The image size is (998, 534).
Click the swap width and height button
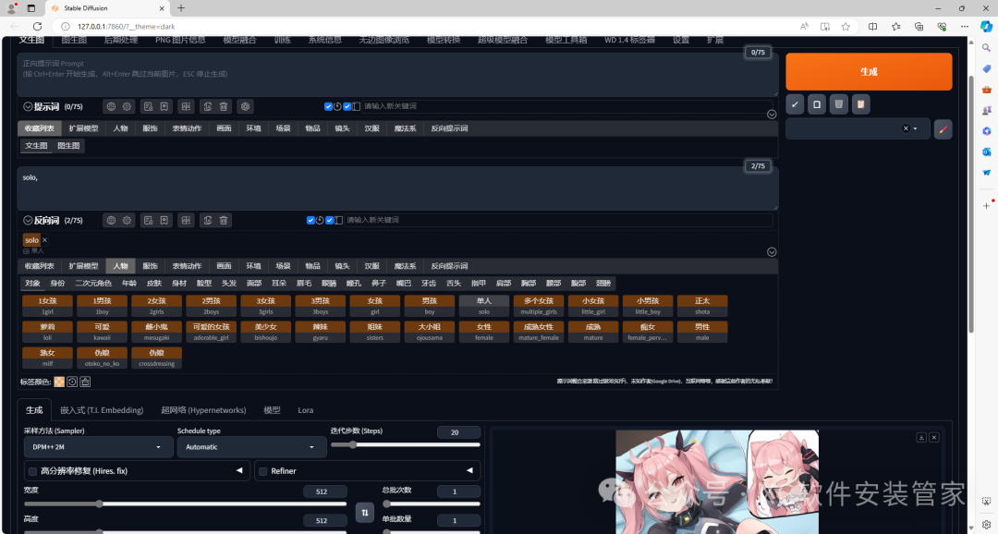coord(365,513)
